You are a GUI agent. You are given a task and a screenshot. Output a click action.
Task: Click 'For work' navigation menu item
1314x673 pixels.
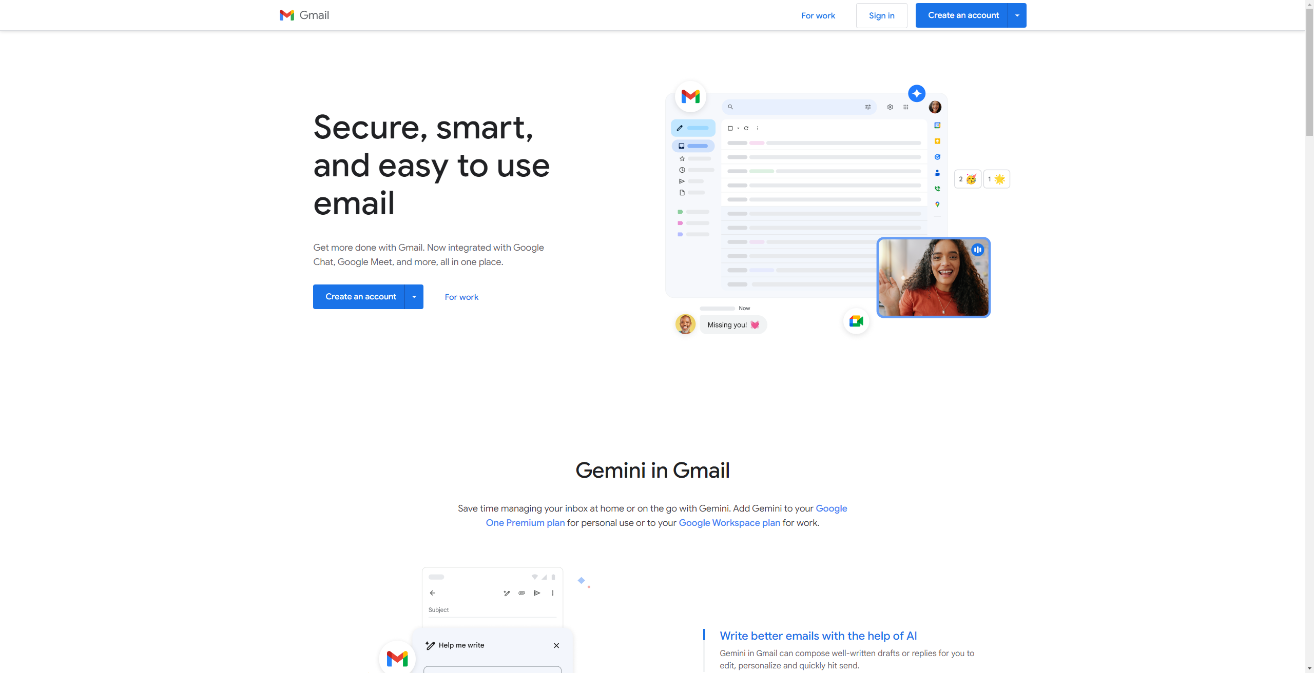tap(818, 14)
